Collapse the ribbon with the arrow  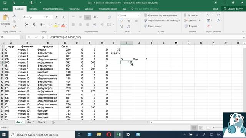(243, 31)
